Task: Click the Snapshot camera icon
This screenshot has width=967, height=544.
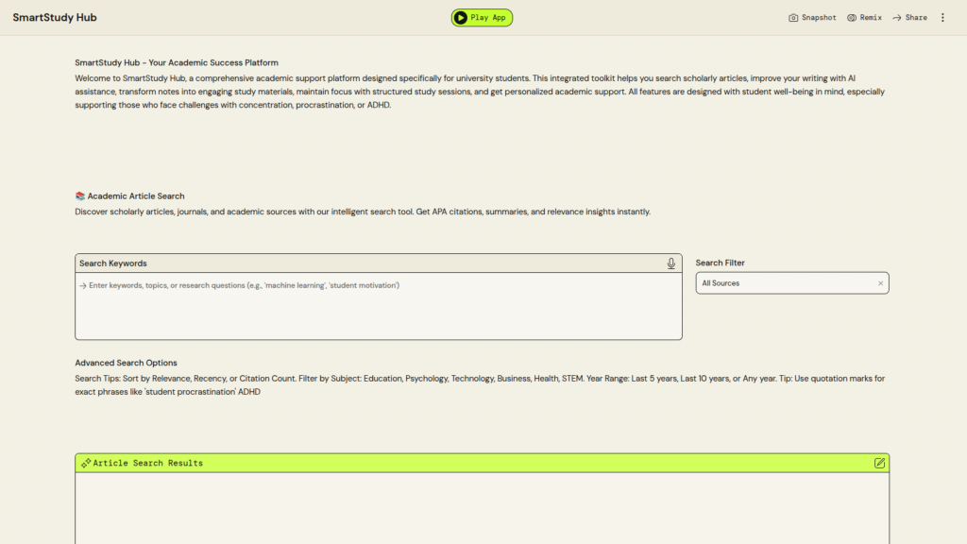Action: [x=793, y=18]
